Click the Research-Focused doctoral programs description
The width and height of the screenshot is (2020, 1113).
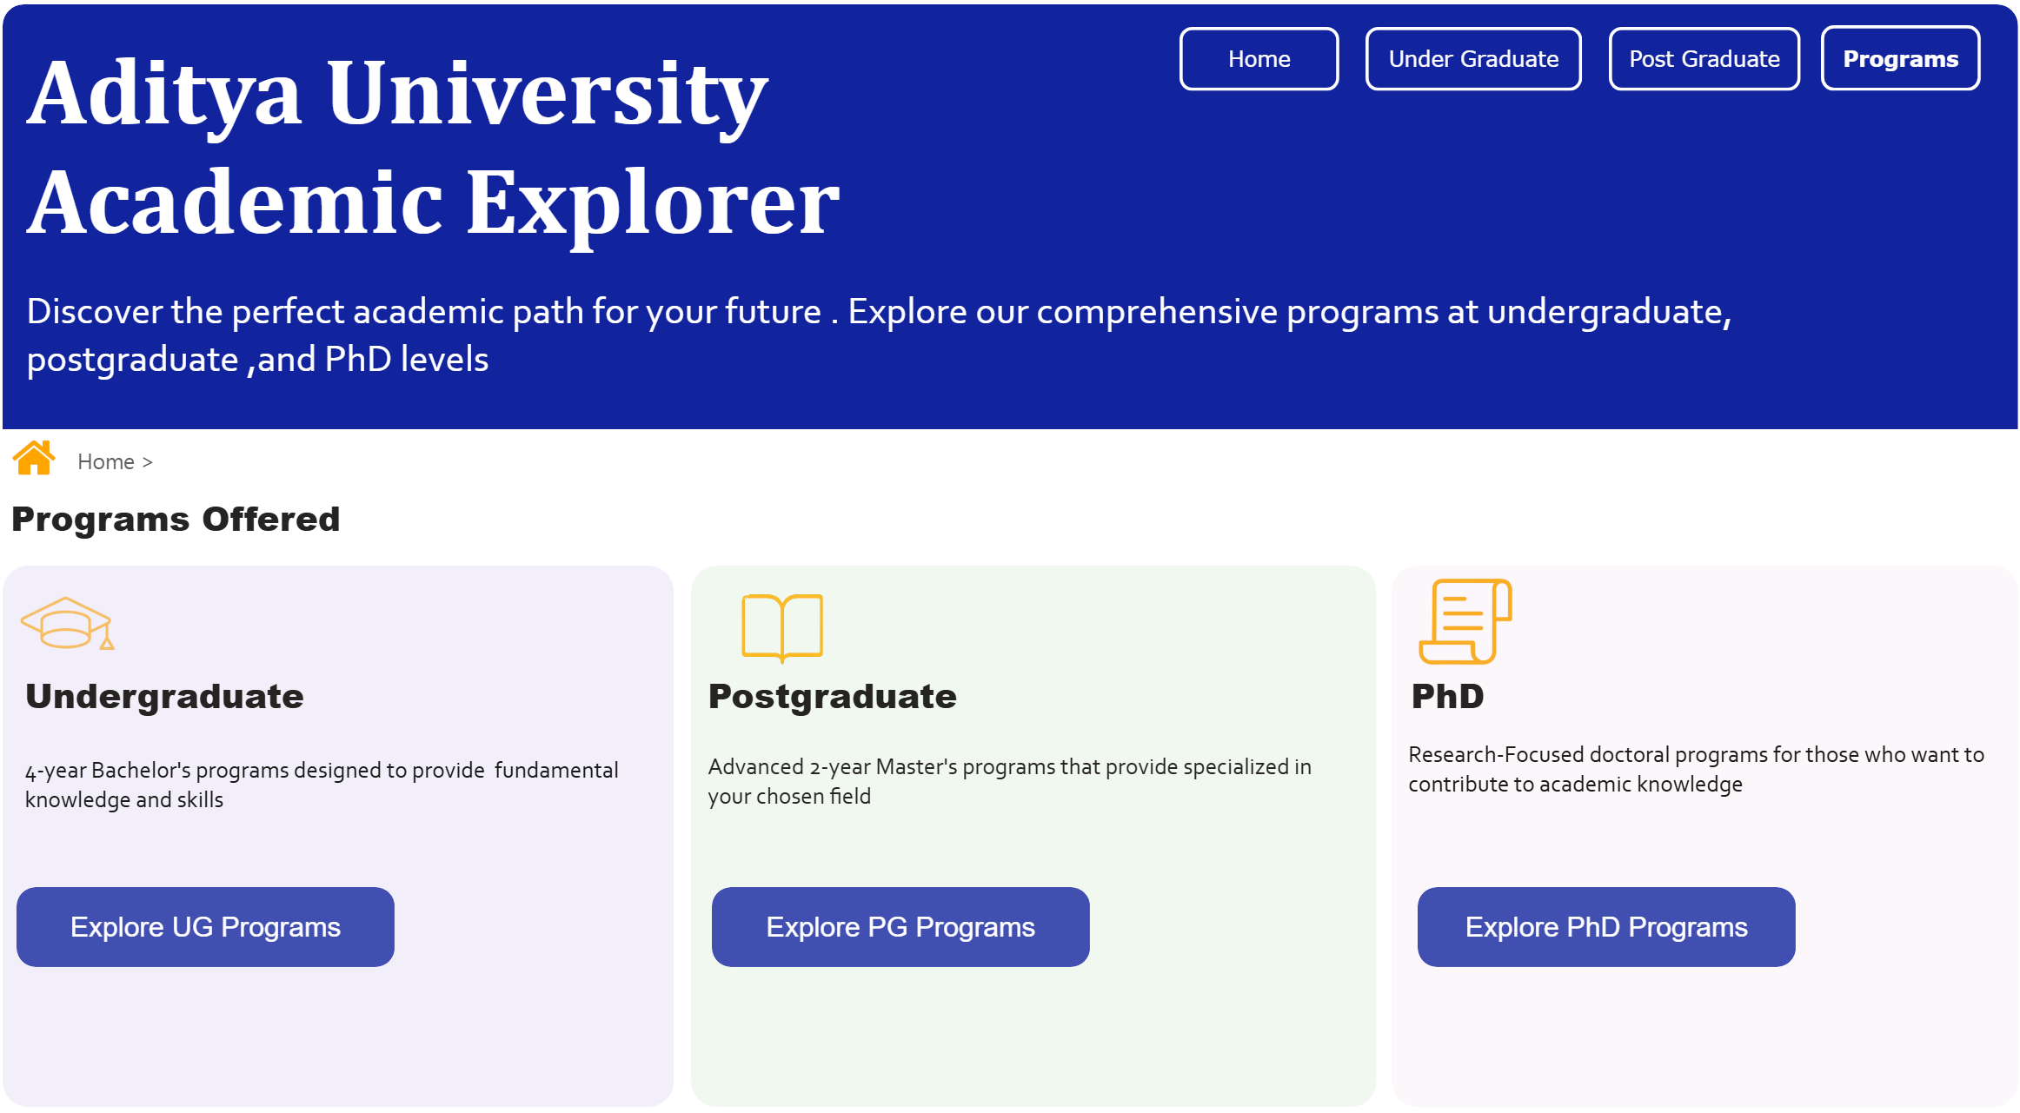pyautogui.click(x=1695, y=769)
